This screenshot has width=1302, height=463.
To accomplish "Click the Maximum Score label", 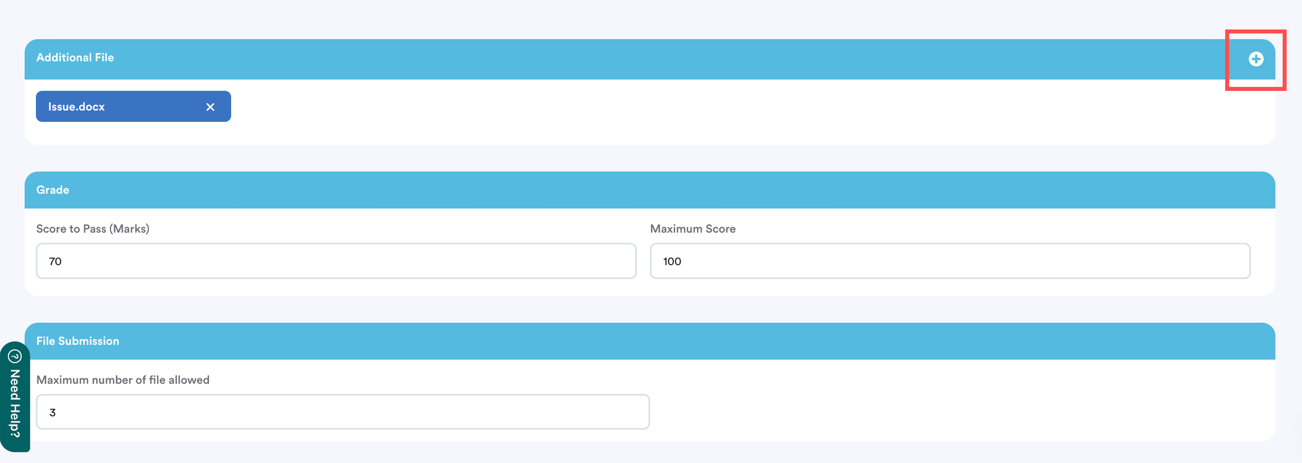I will coord(692,229).
